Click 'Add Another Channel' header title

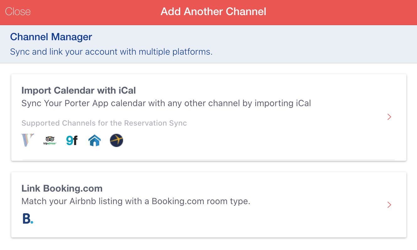click(x=214, y=12)
